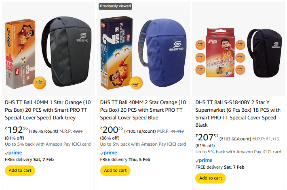Click the Prime logo under Speed Black product
Screen dimensions: 287x190
click(204, 161)
